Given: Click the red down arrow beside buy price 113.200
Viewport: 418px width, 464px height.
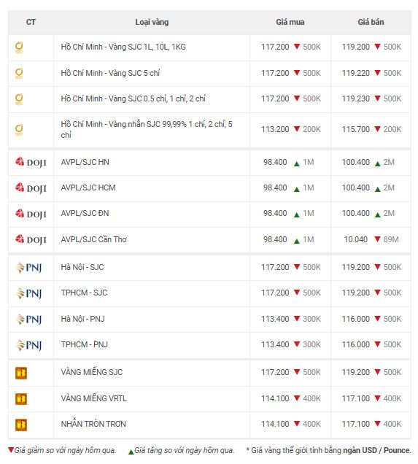Looking at the screenshot, I should pos(297,129).
